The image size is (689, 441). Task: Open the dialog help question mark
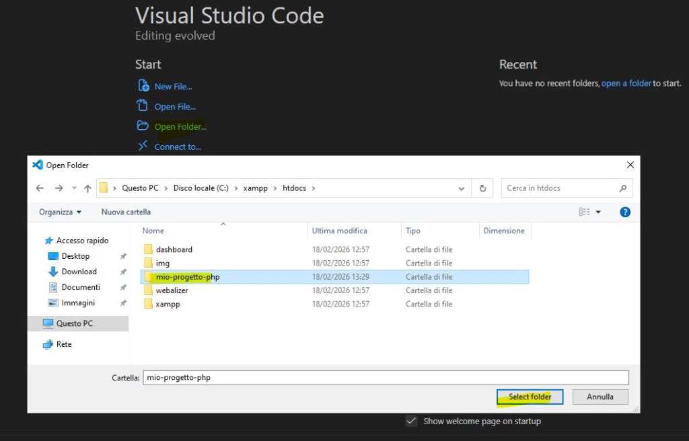(624, 212)
